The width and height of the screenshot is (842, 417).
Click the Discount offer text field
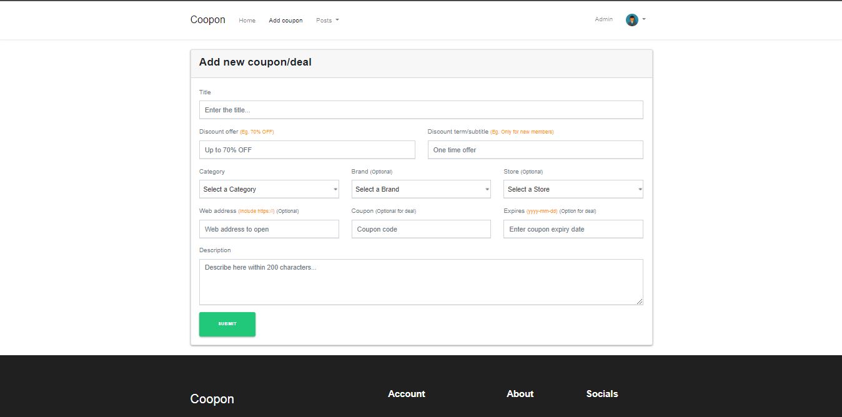[307, 150]
